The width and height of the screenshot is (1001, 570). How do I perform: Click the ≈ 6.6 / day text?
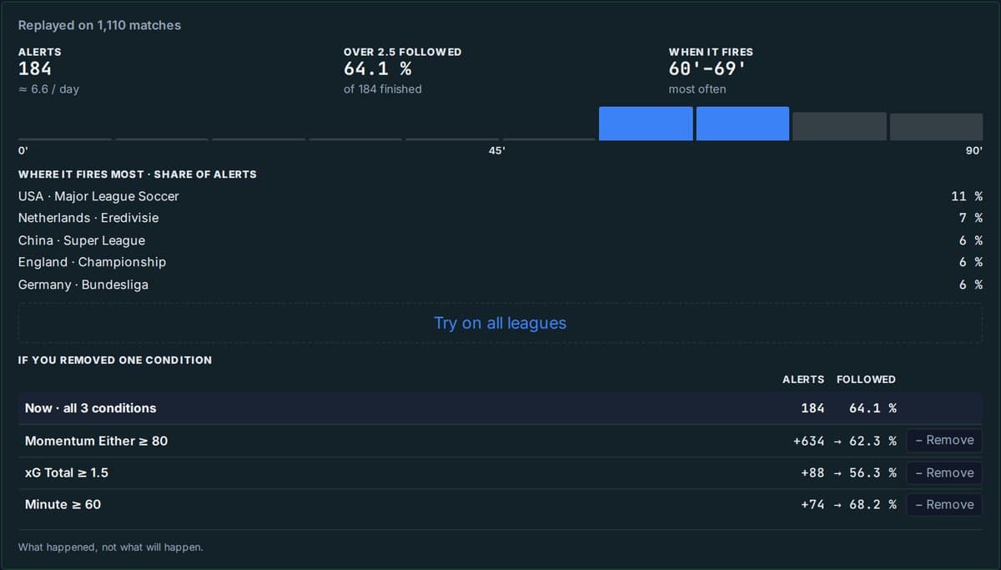pos(48,89)
